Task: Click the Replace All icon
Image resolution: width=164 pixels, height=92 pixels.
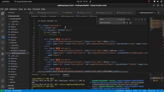Action: (x=130, y=23)
